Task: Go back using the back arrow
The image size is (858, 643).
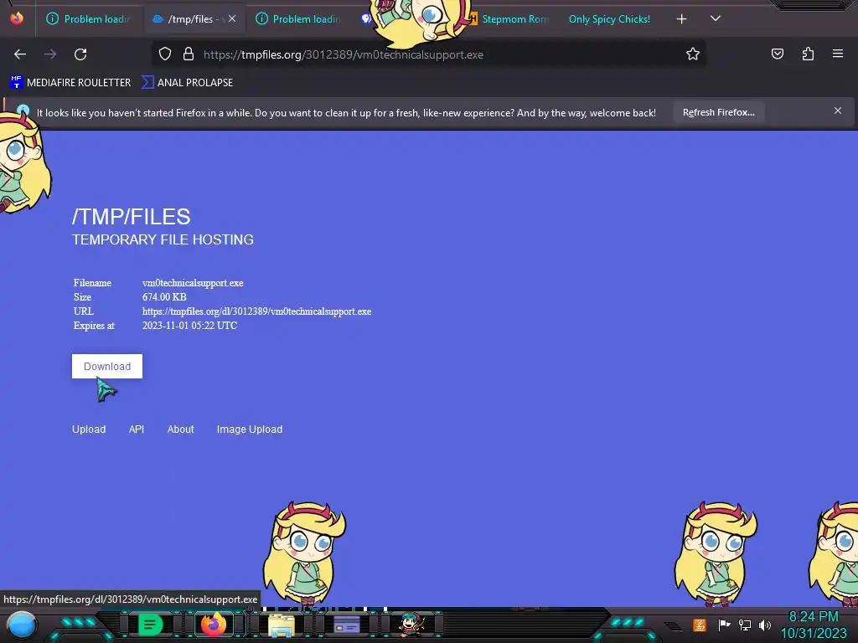Action: 20,54
